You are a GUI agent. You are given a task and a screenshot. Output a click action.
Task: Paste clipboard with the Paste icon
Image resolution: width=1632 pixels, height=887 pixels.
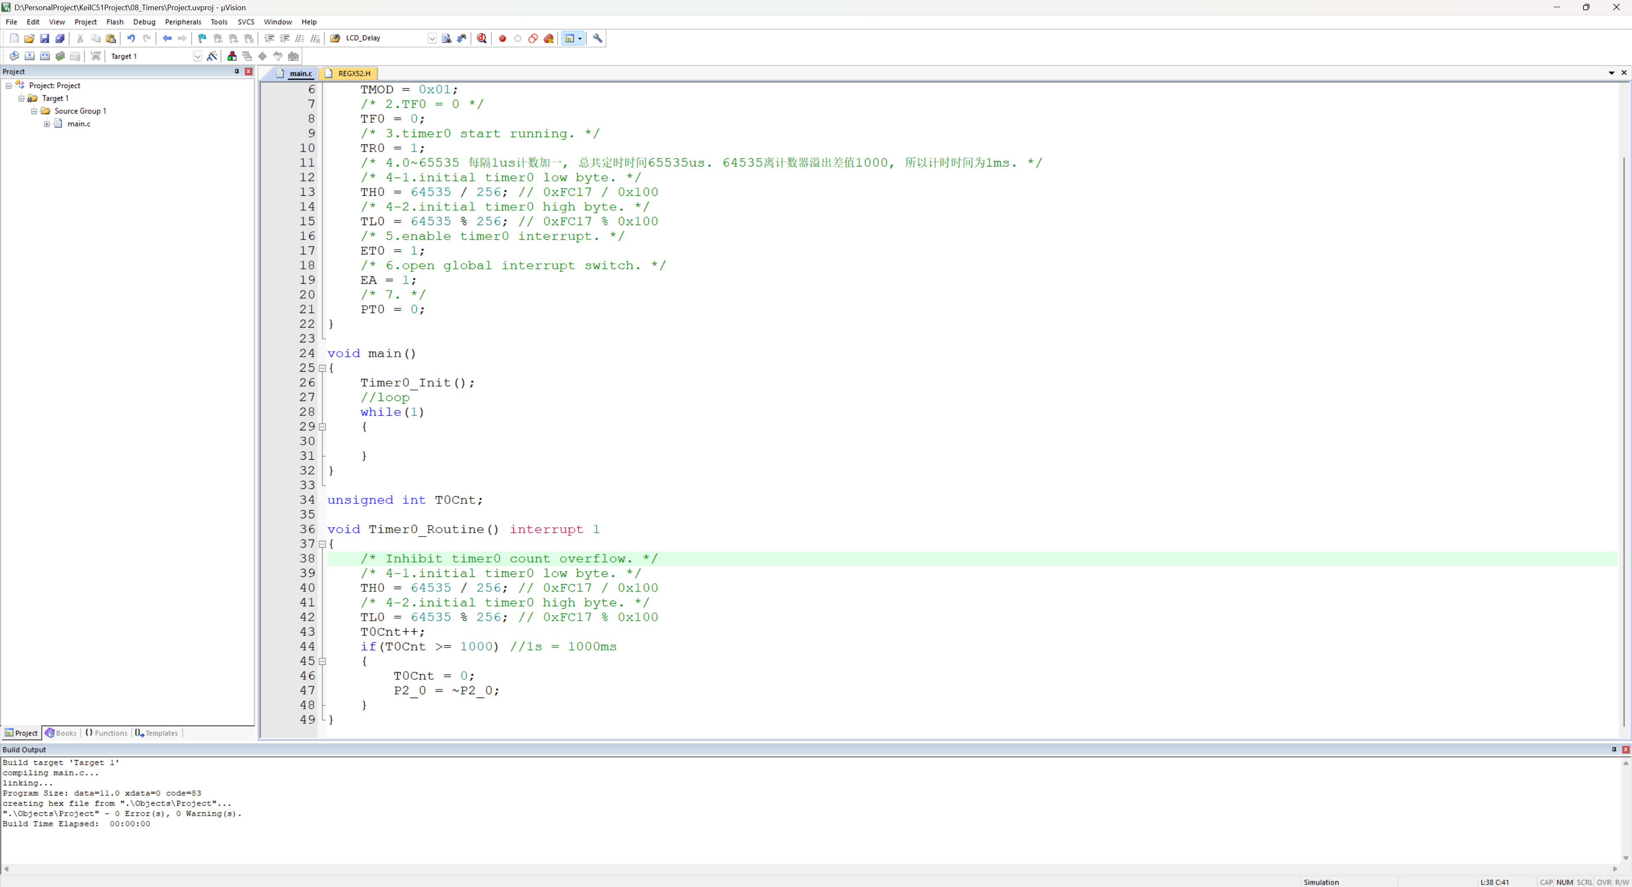pos(111,38)
